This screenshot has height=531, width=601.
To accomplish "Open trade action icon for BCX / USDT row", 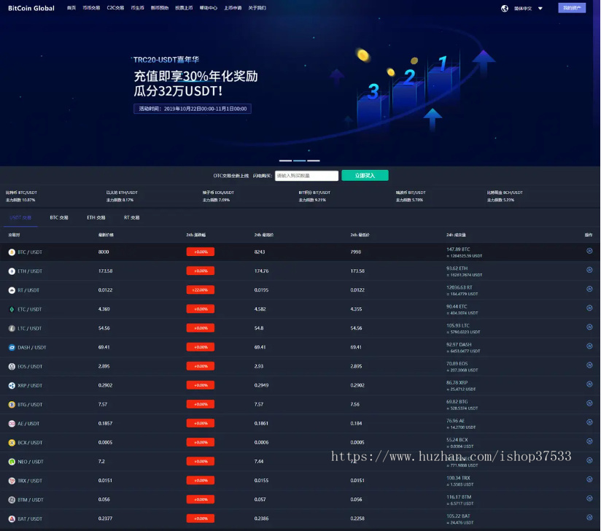I will pos(589,441).
